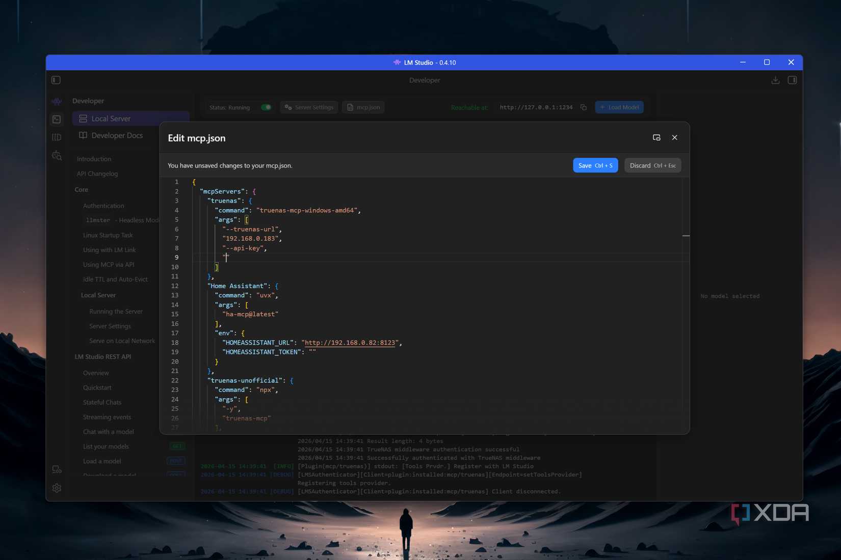
Task: Open the model search icon in sidebar
Action: (x=57, y=155)
